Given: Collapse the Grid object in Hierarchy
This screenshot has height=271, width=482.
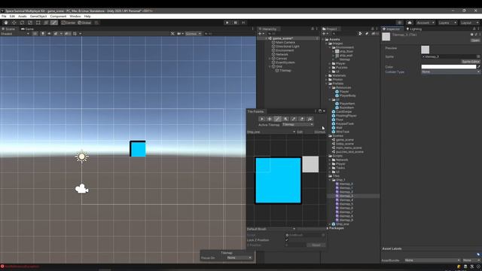Looking at the screenshot, I should click(270, 66).
